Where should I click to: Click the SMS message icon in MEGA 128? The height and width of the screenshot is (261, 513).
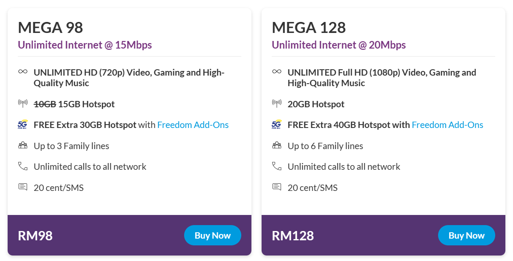277,187
